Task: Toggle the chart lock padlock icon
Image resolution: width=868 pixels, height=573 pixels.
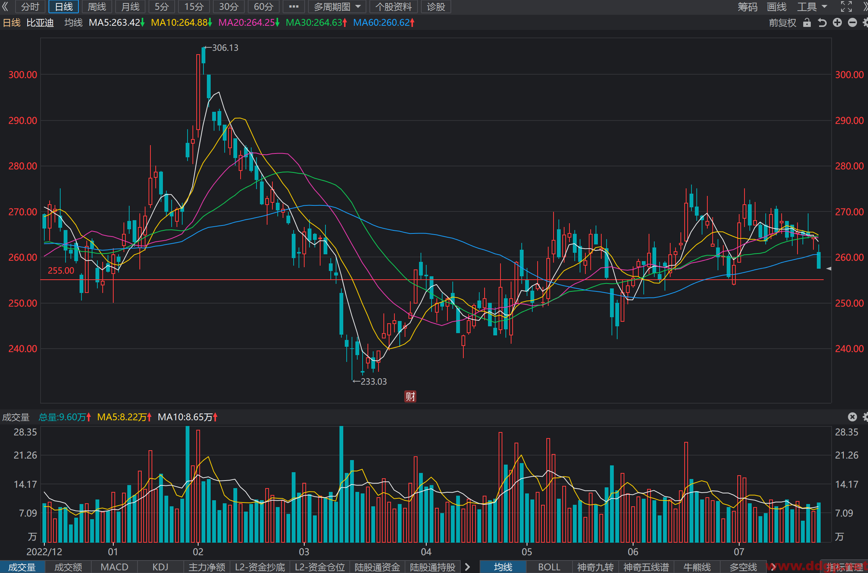Action: (x=807, y=23)
